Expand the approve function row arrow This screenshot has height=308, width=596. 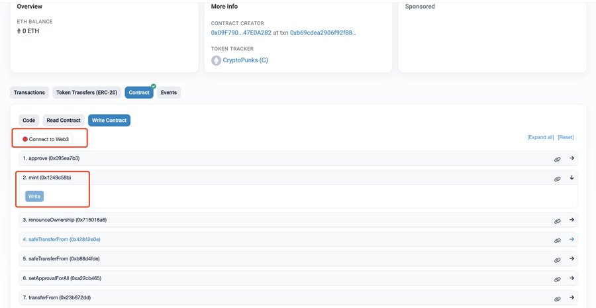click(571, 158)
